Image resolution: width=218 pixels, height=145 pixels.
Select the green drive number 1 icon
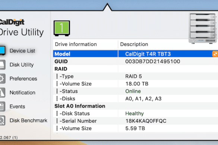[x=62, y=28]
